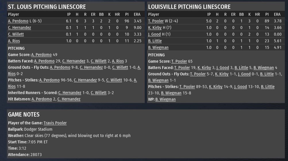This screenshot has height=161, width=288.
Task: Open Travis Pooler Player of the Game link
Action: [55, 123]
